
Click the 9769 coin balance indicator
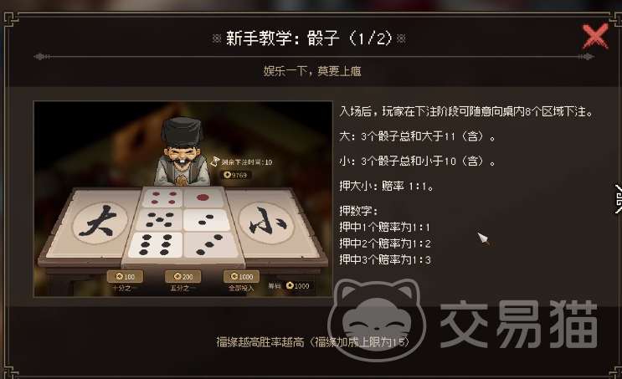click(x=235, y=175)
